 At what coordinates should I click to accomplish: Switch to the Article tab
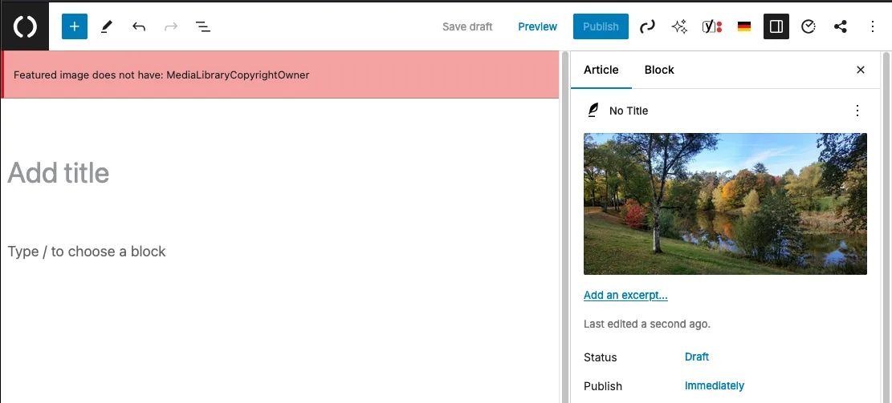point(601,70)
